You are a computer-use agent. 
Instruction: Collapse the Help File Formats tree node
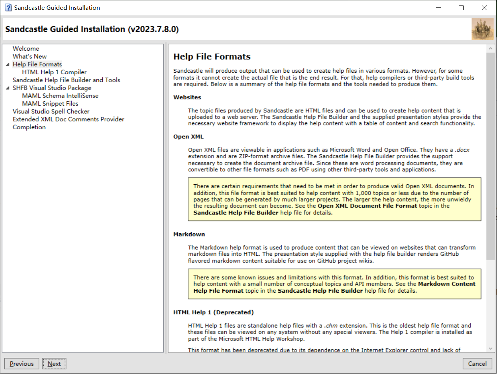point(8,64)
